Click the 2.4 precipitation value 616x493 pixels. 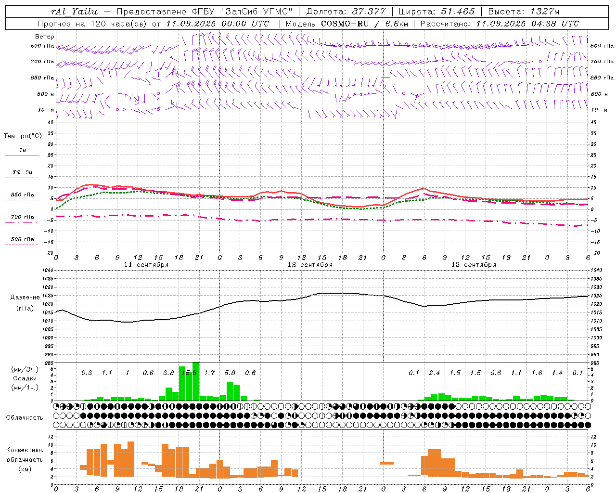[435, 373]
